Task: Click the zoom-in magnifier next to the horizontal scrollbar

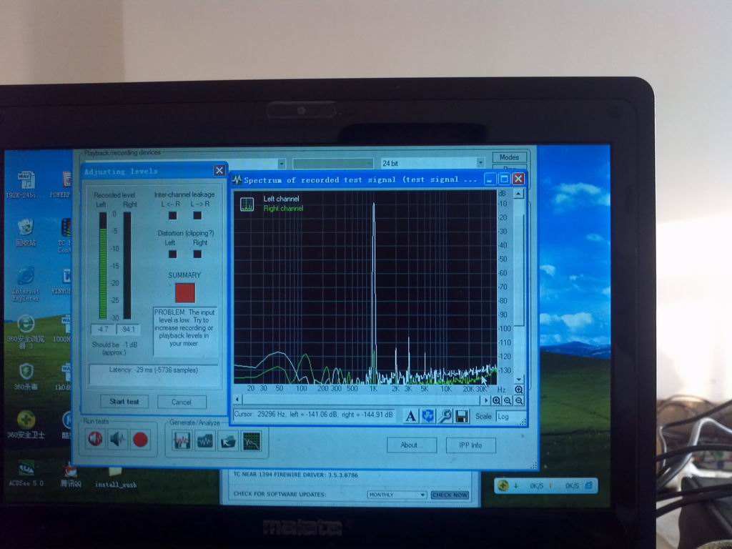Action: [x=497, y=400]
